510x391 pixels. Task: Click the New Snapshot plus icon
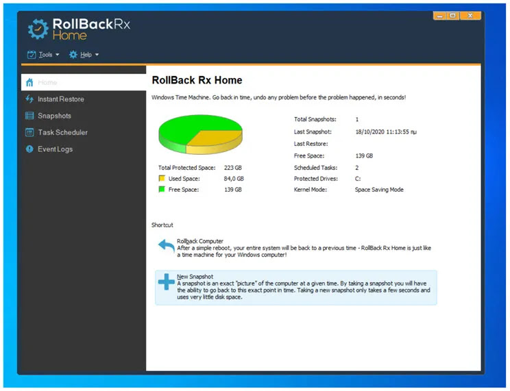pos(166,282)
